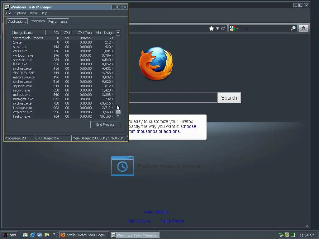Click the fourth Quick Launch search icon
Viewport: 319px width, 239px height.
[47, 235]
